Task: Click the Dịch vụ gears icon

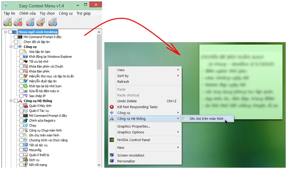Action: (x=26, y=160)
